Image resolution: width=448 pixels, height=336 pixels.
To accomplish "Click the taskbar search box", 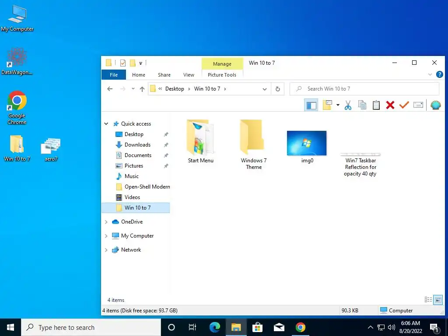I will (x=91, y=327).
